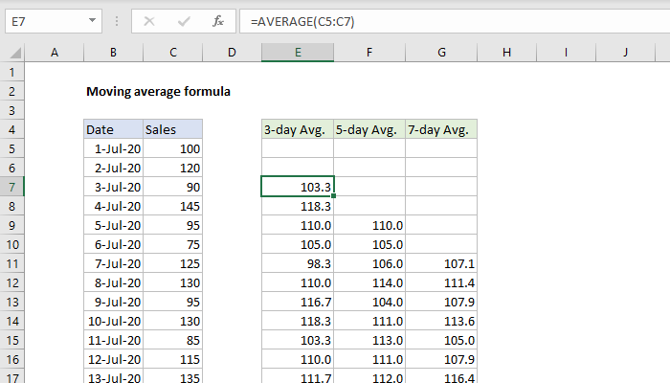Click the Enter checkmark icon in formula bar
The width and height of the screenshot is (670, 383).
click(x=184, y=19)
